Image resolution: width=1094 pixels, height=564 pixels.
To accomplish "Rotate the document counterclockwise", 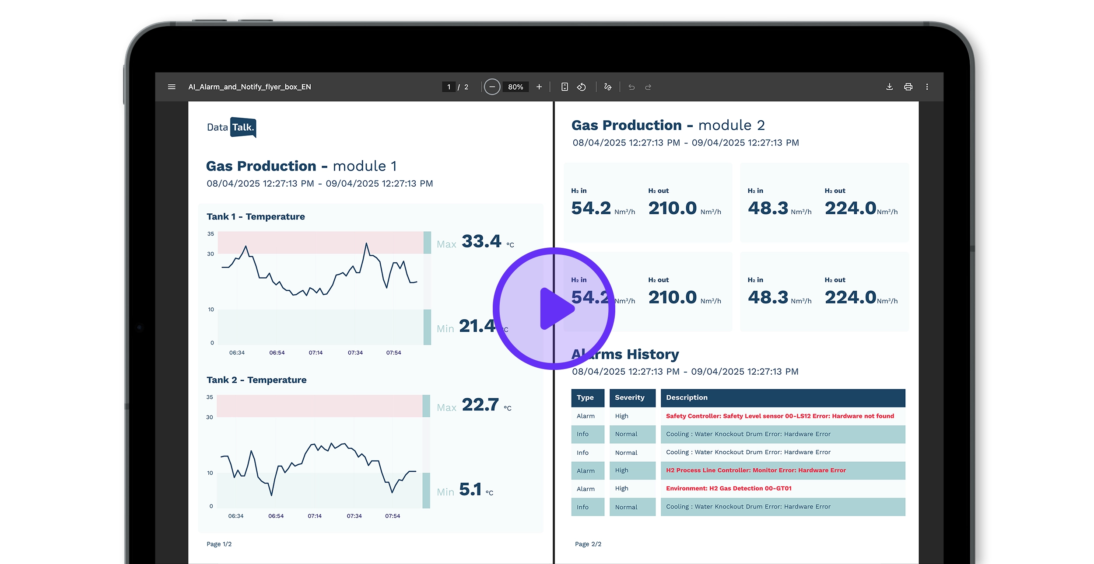I will [581, 87].
